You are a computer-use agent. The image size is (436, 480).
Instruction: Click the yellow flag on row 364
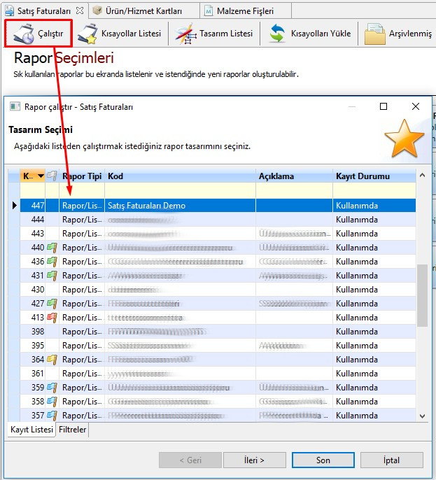(x=52, y=359)
